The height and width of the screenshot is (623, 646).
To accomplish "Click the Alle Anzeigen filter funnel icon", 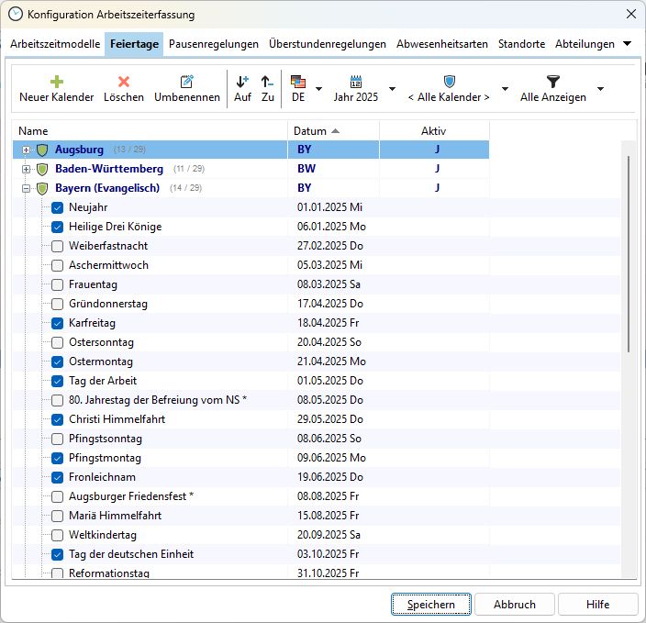I will (x=552, y=82).
